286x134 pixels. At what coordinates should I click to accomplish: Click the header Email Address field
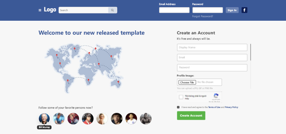pos(174,10)
